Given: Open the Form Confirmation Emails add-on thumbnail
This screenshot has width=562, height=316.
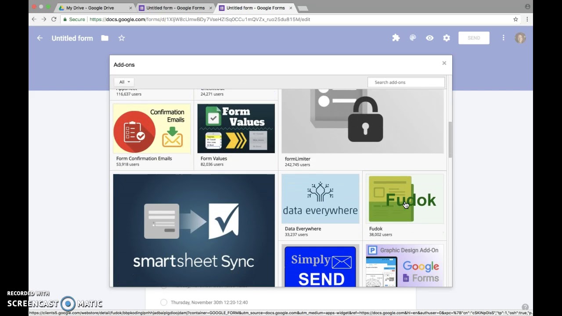Looking at the screenshot, I should click(152, 129).
